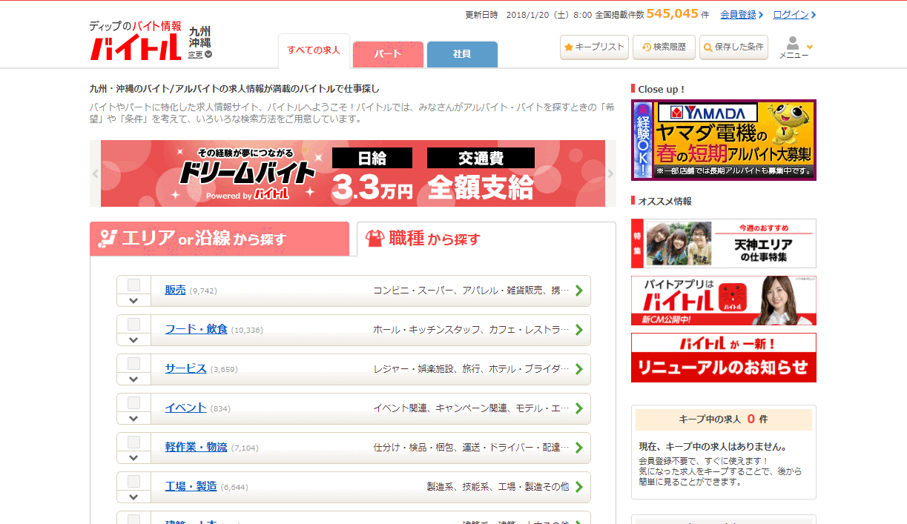Screen dimensions: 907x524
Task: Open 検索履歴 search history
Action: tap(664, 47)
